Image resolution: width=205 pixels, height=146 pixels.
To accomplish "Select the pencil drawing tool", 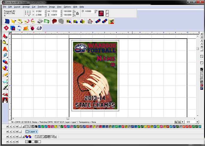I will pyautogui.click(x=5, y=74).
